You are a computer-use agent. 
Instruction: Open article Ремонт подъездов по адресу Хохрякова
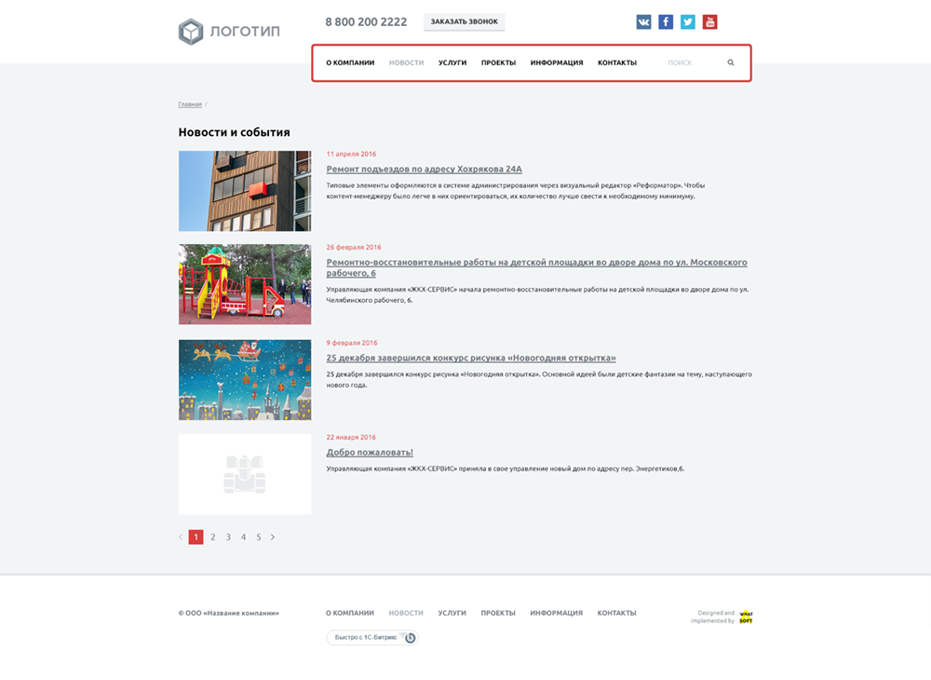(424, 170)
